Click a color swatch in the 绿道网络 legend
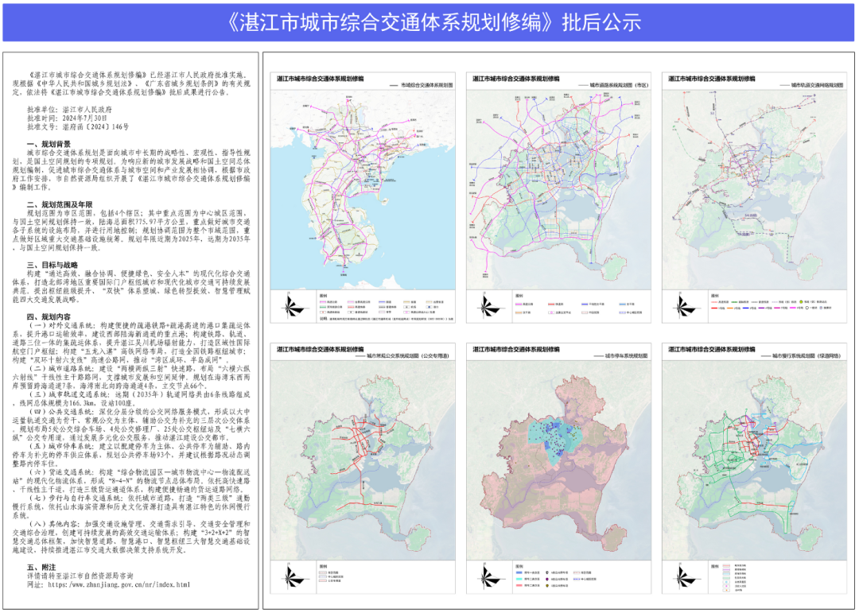859x613 pixels. [x=726, y=565]
